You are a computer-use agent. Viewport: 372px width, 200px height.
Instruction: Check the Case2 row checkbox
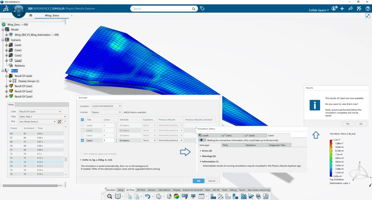click(x=82, y=136)
